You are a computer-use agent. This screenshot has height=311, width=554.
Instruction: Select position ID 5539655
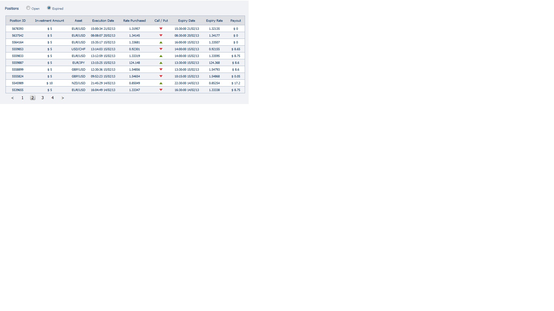[18, 90]
